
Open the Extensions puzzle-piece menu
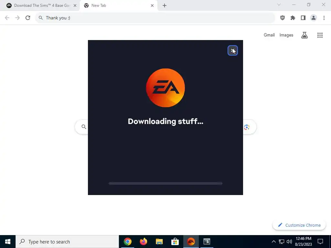[293, 18]
